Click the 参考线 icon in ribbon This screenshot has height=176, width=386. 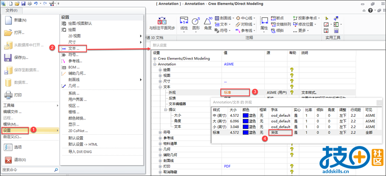click(238, 30)
